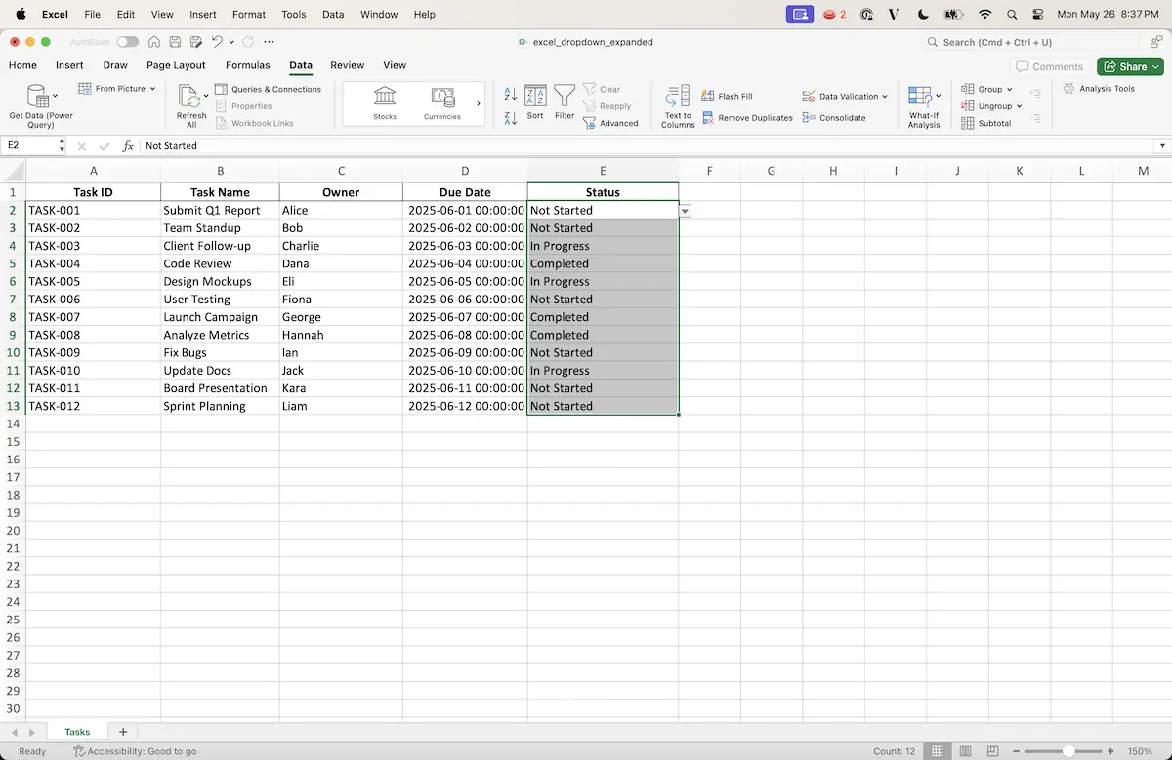Click the zoom out minus button
1172x760 pixels.
click(x=1018, y=751)
